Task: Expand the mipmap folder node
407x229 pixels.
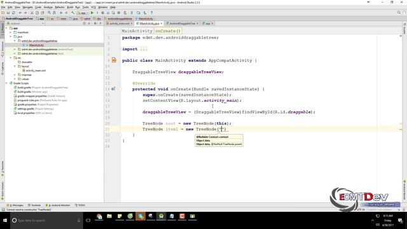Action: 15,75
